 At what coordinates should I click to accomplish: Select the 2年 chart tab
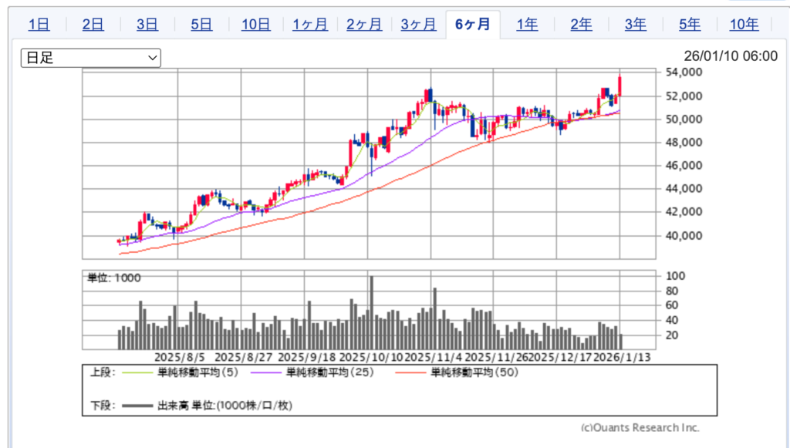[581, 24]
